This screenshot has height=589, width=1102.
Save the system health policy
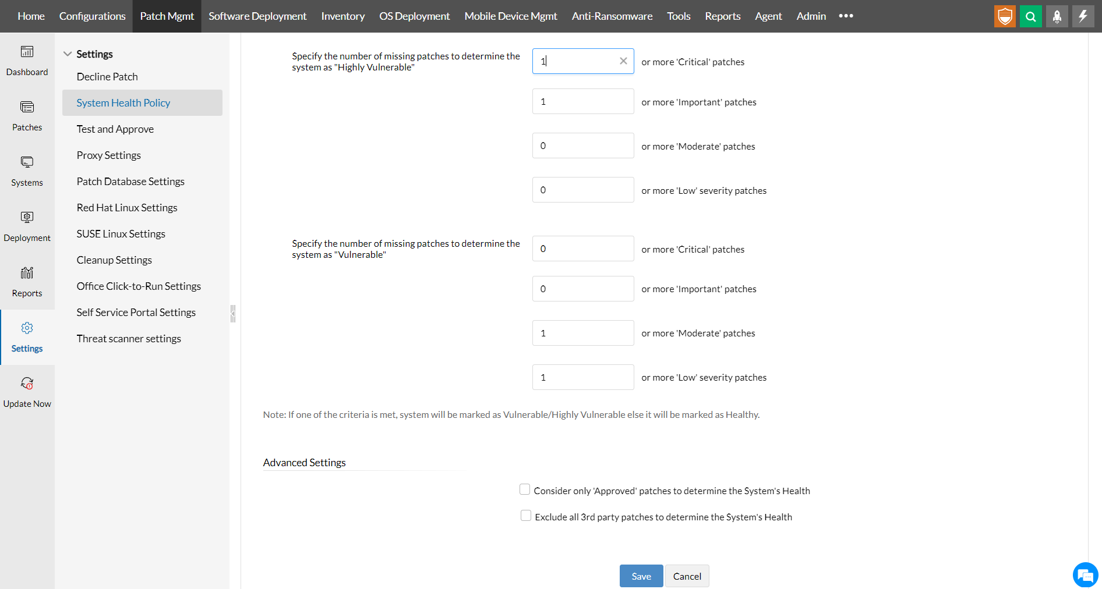[641, 576]
